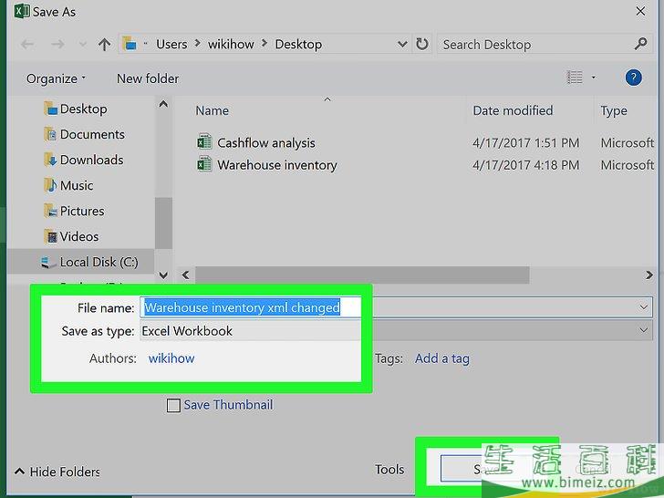Click the horizontal scrollbar under file list
664x498 pixels.
[x=365, y=275]
